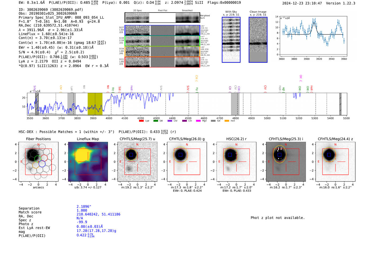The image size is (374, 254).
Task: Click the 'Obs: 20190301v025_3002639069' line
Action: coord(48,14)
